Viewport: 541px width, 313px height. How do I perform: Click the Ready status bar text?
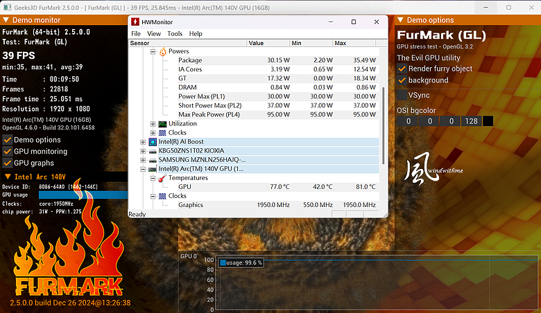pos(137,214)
